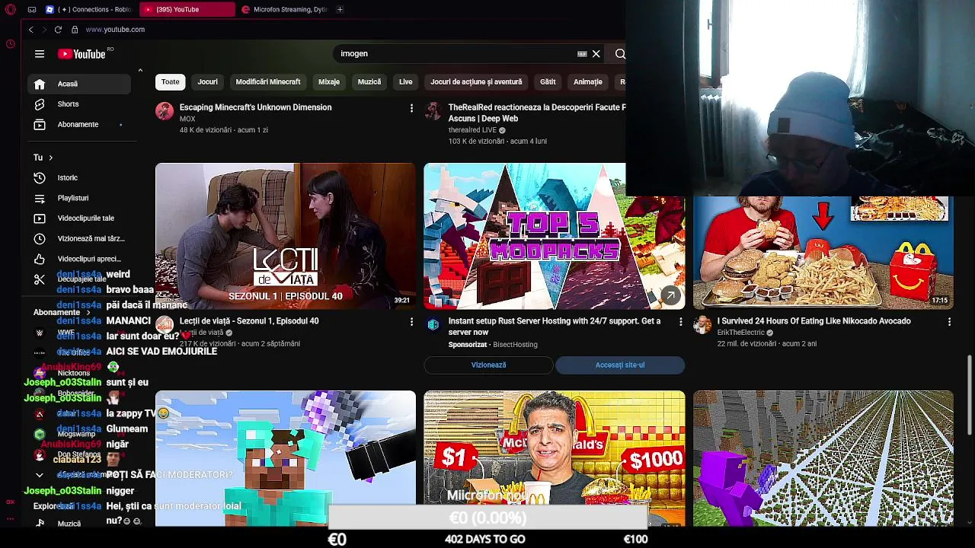The height and width of the screenshot is (548, 975).
Task: Open the Opera menu logo
Action: pyautogui.click(x=10, y=9)
